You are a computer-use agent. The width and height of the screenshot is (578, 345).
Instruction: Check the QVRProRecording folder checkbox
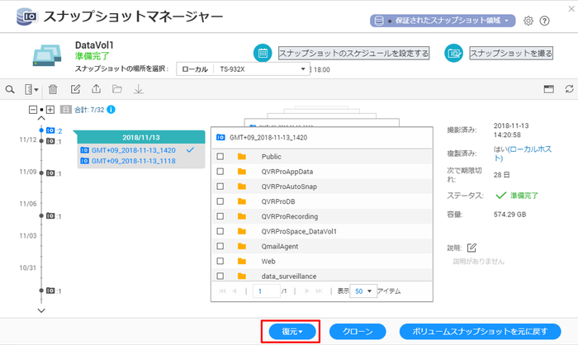(220, 216)
